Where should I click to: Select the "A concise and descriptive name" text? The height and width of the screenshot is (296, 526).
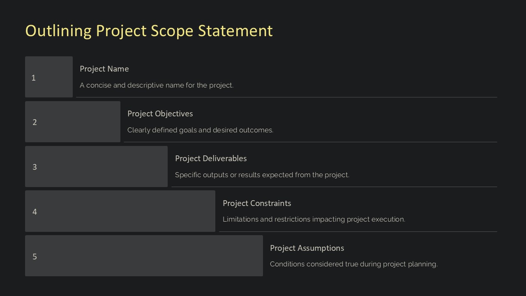tap(157, 85)
